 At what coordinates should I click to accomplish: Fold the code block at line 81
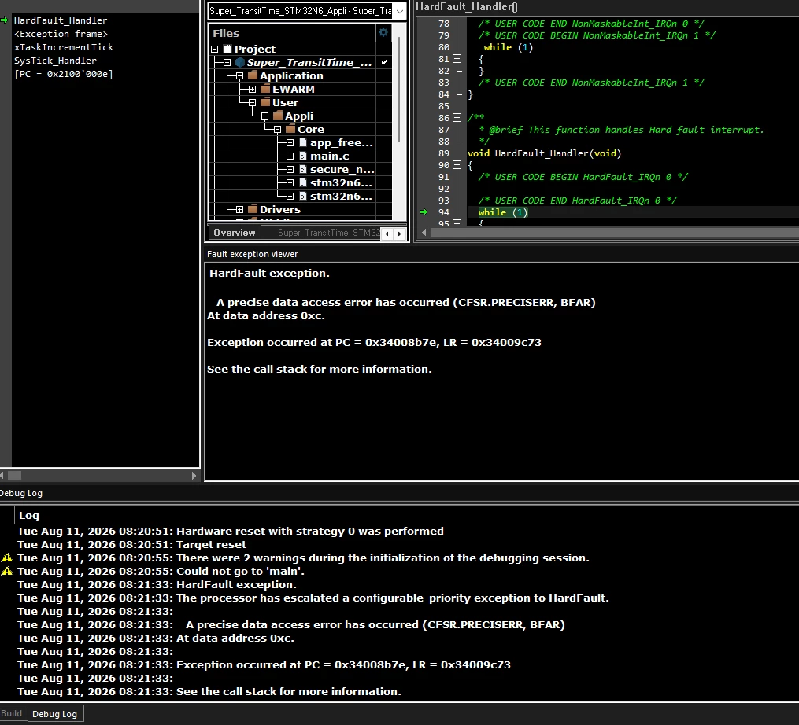tap(457, 58)
